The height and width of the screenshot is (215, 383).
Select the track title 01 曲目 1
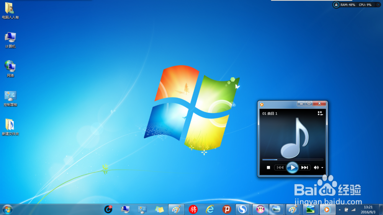click(x=270, y=114)
